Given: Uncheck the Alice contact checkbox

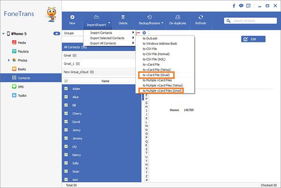Looking at the screenshot, I should (66, 97).
